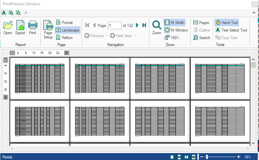Click Previous view button
Image resolution: width=259 pixels, height=160 pixels.
(x=94, y=36)
